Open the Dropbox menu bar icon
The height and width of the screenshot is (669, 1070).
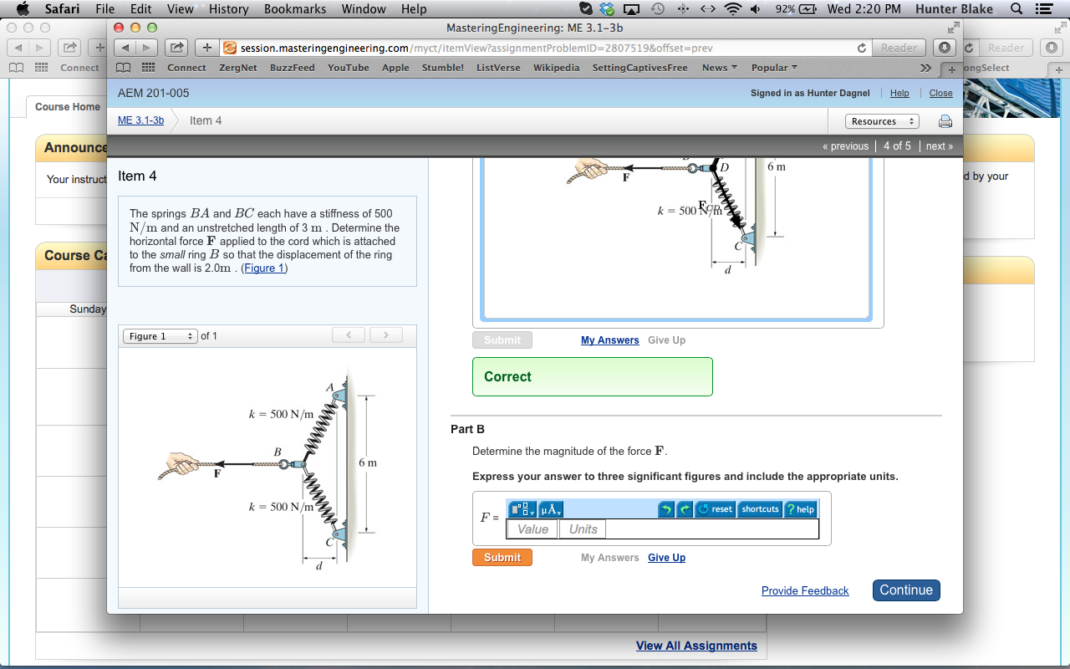[x=608, y=9]
